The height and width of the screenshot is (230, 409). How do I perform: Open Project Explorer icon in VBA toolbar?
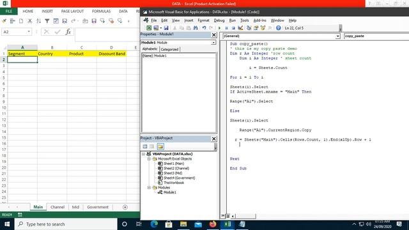coord(249,28)
